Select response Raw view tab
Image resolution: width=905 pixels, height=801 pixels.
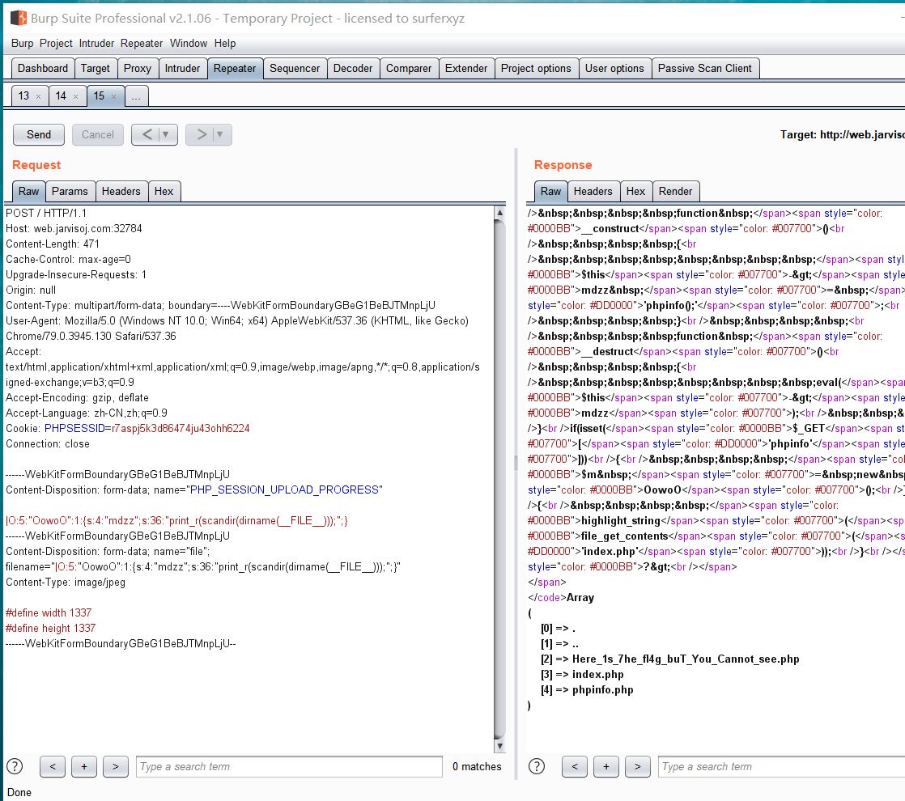[x=550, y=191]
